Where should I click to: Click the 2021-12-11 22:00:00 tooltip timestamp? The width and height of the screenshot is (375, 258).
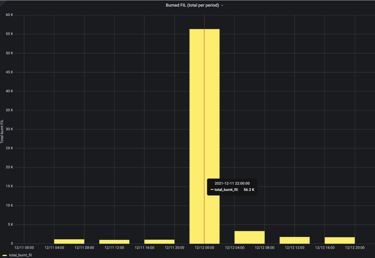point(232,183)
